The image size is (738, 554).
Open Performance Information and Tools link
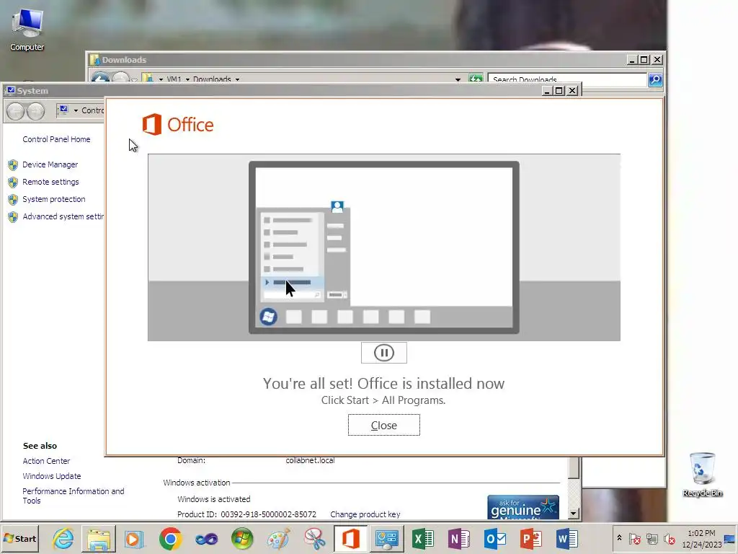click(74, 496)
